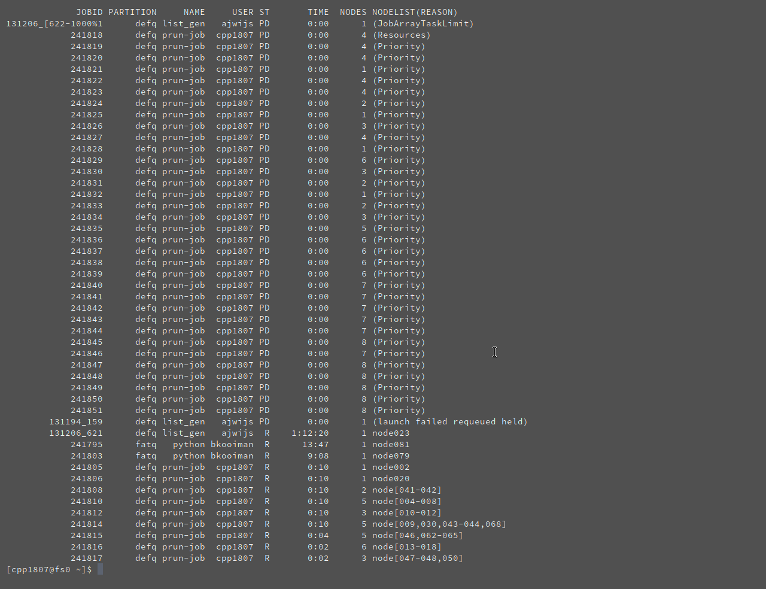This screenshot has height=589, width=766.
Task: Click the (Resources) reason for job 241818
Action: (x=402, y=35)
